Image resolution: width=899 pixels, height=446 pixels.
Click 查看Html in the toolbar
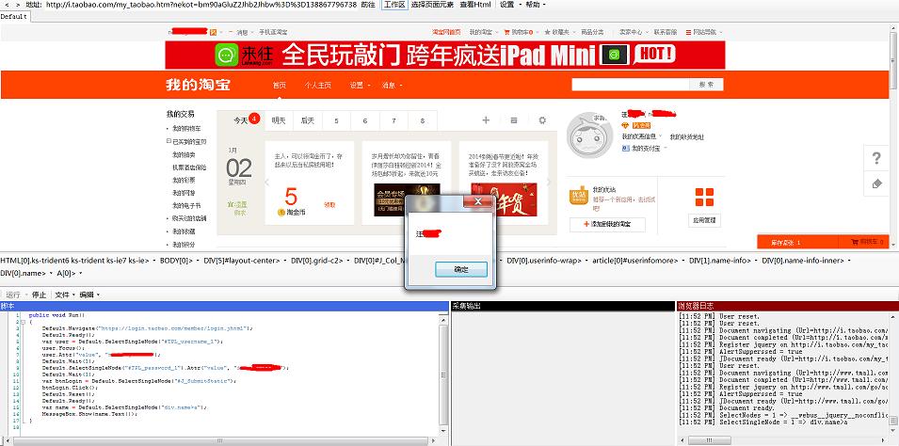tap(474, 5)
